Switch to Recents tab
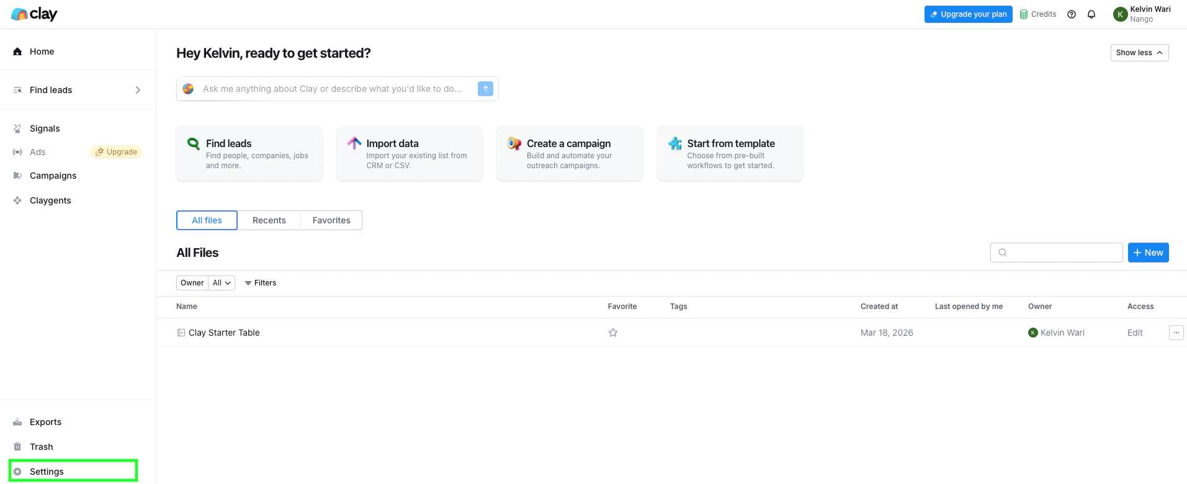Screen dimensions: 1187x484 pyautogui.click(x=269, y=220)
